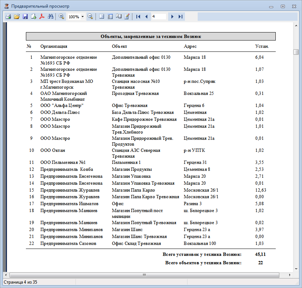Click the vertical scrollbar down arrow

(296, 269)
